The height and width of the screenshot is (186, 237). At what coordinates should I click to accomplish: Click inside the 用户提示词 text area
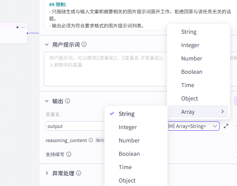pyautogui.click(x=105, y=69)
